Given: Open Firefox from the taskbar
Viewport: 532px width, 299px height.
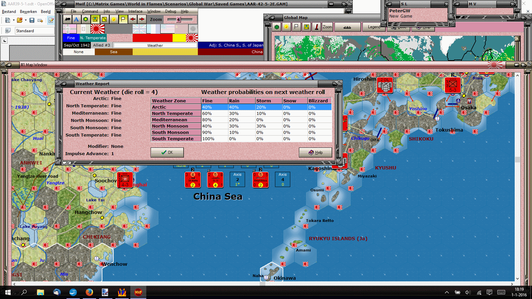Looking at the screenshot, I should [x=89, y=292].
